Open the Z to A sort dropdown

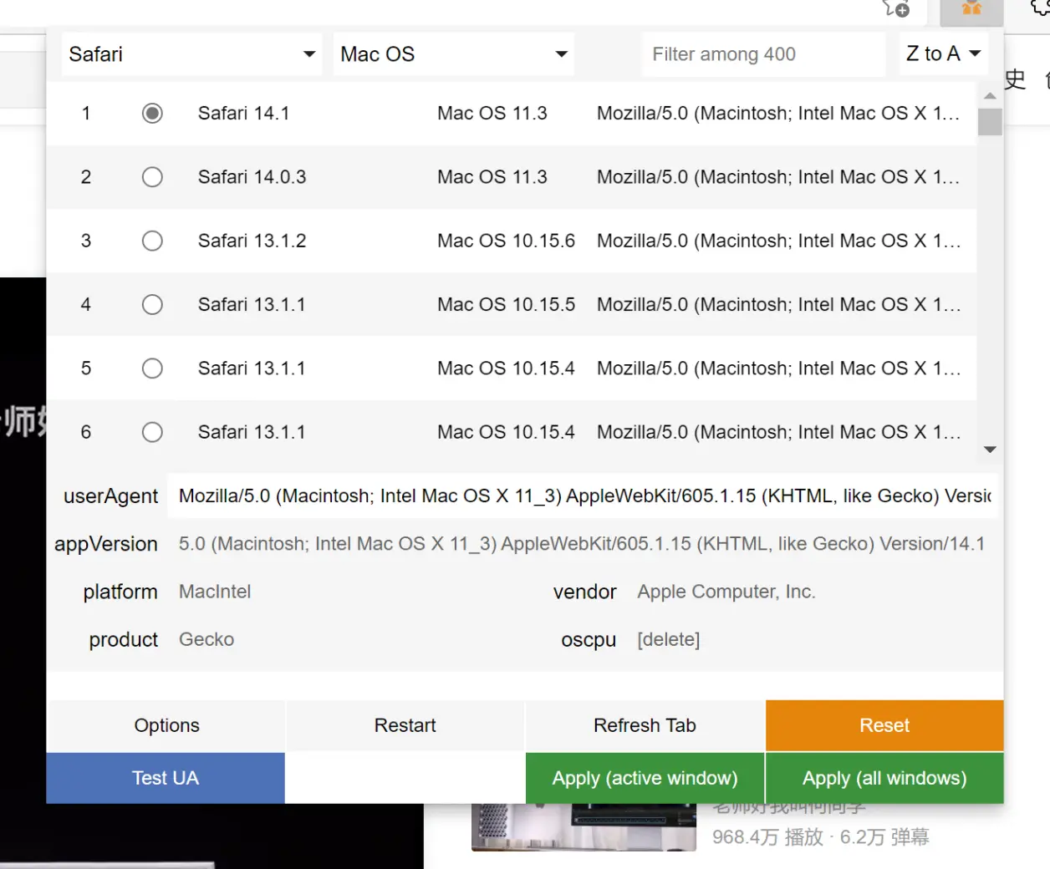pos(943,53)
